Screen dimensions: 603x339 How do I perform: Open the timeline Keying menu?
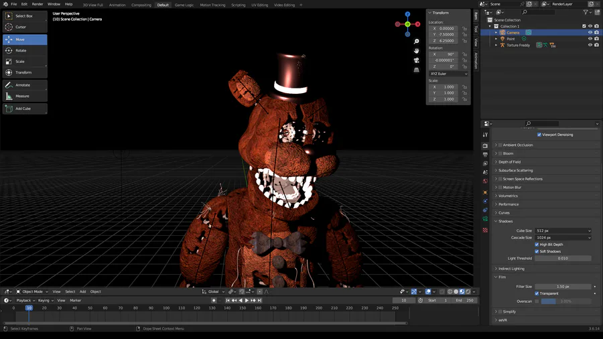pyautogui.click(x=46, y=301)
